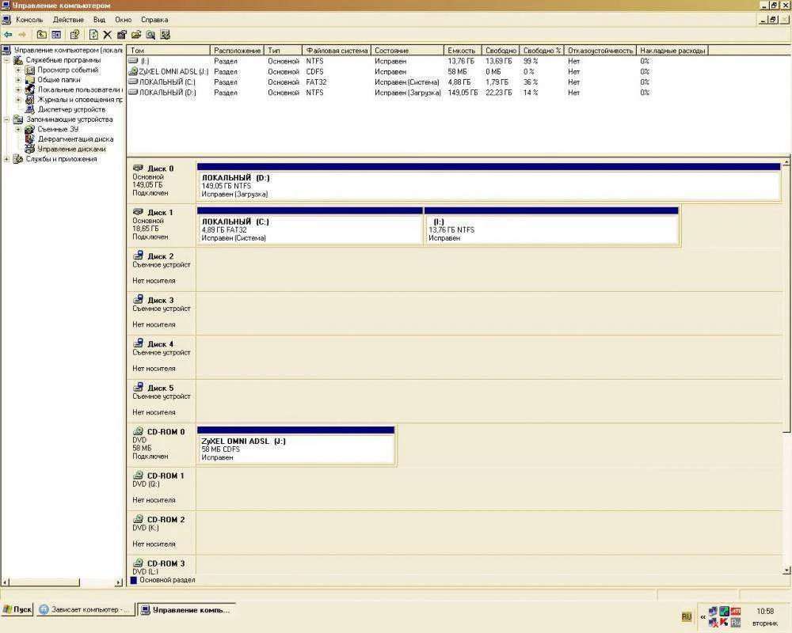Click the CD-ROM 0 drive icon

tap(138, 431)
